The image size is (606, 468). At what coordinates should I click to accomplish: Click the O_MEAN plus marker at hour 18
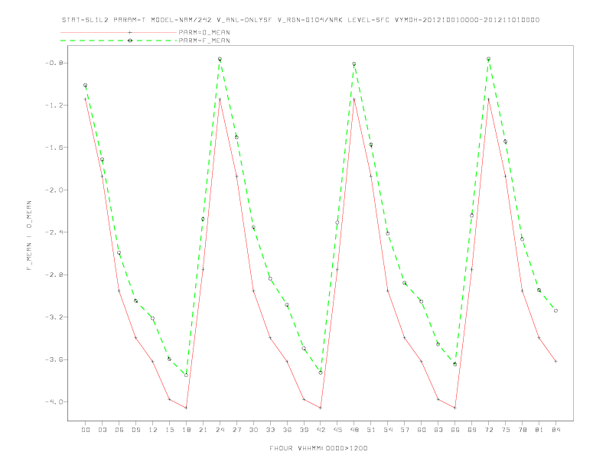(x=186, y=408)
